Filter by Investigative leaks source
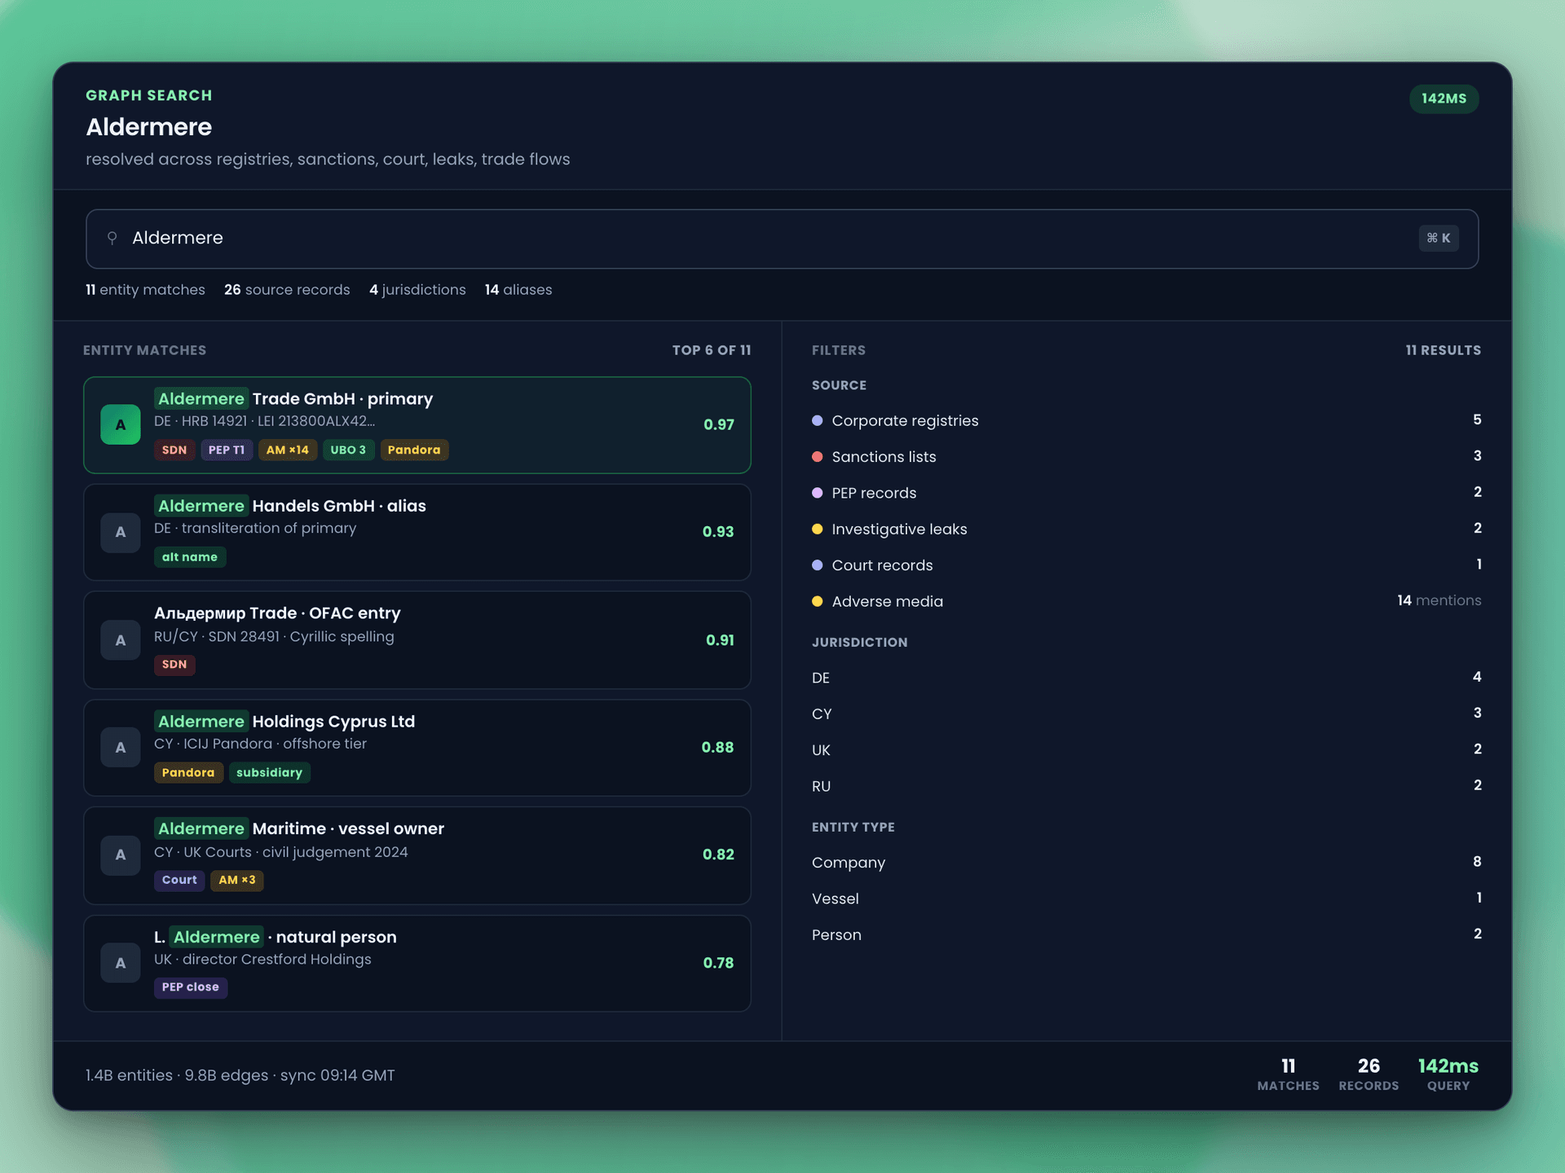The width and height of the screenshot is (1565, 1173). pyautogui.click(x=1146, y=529)
